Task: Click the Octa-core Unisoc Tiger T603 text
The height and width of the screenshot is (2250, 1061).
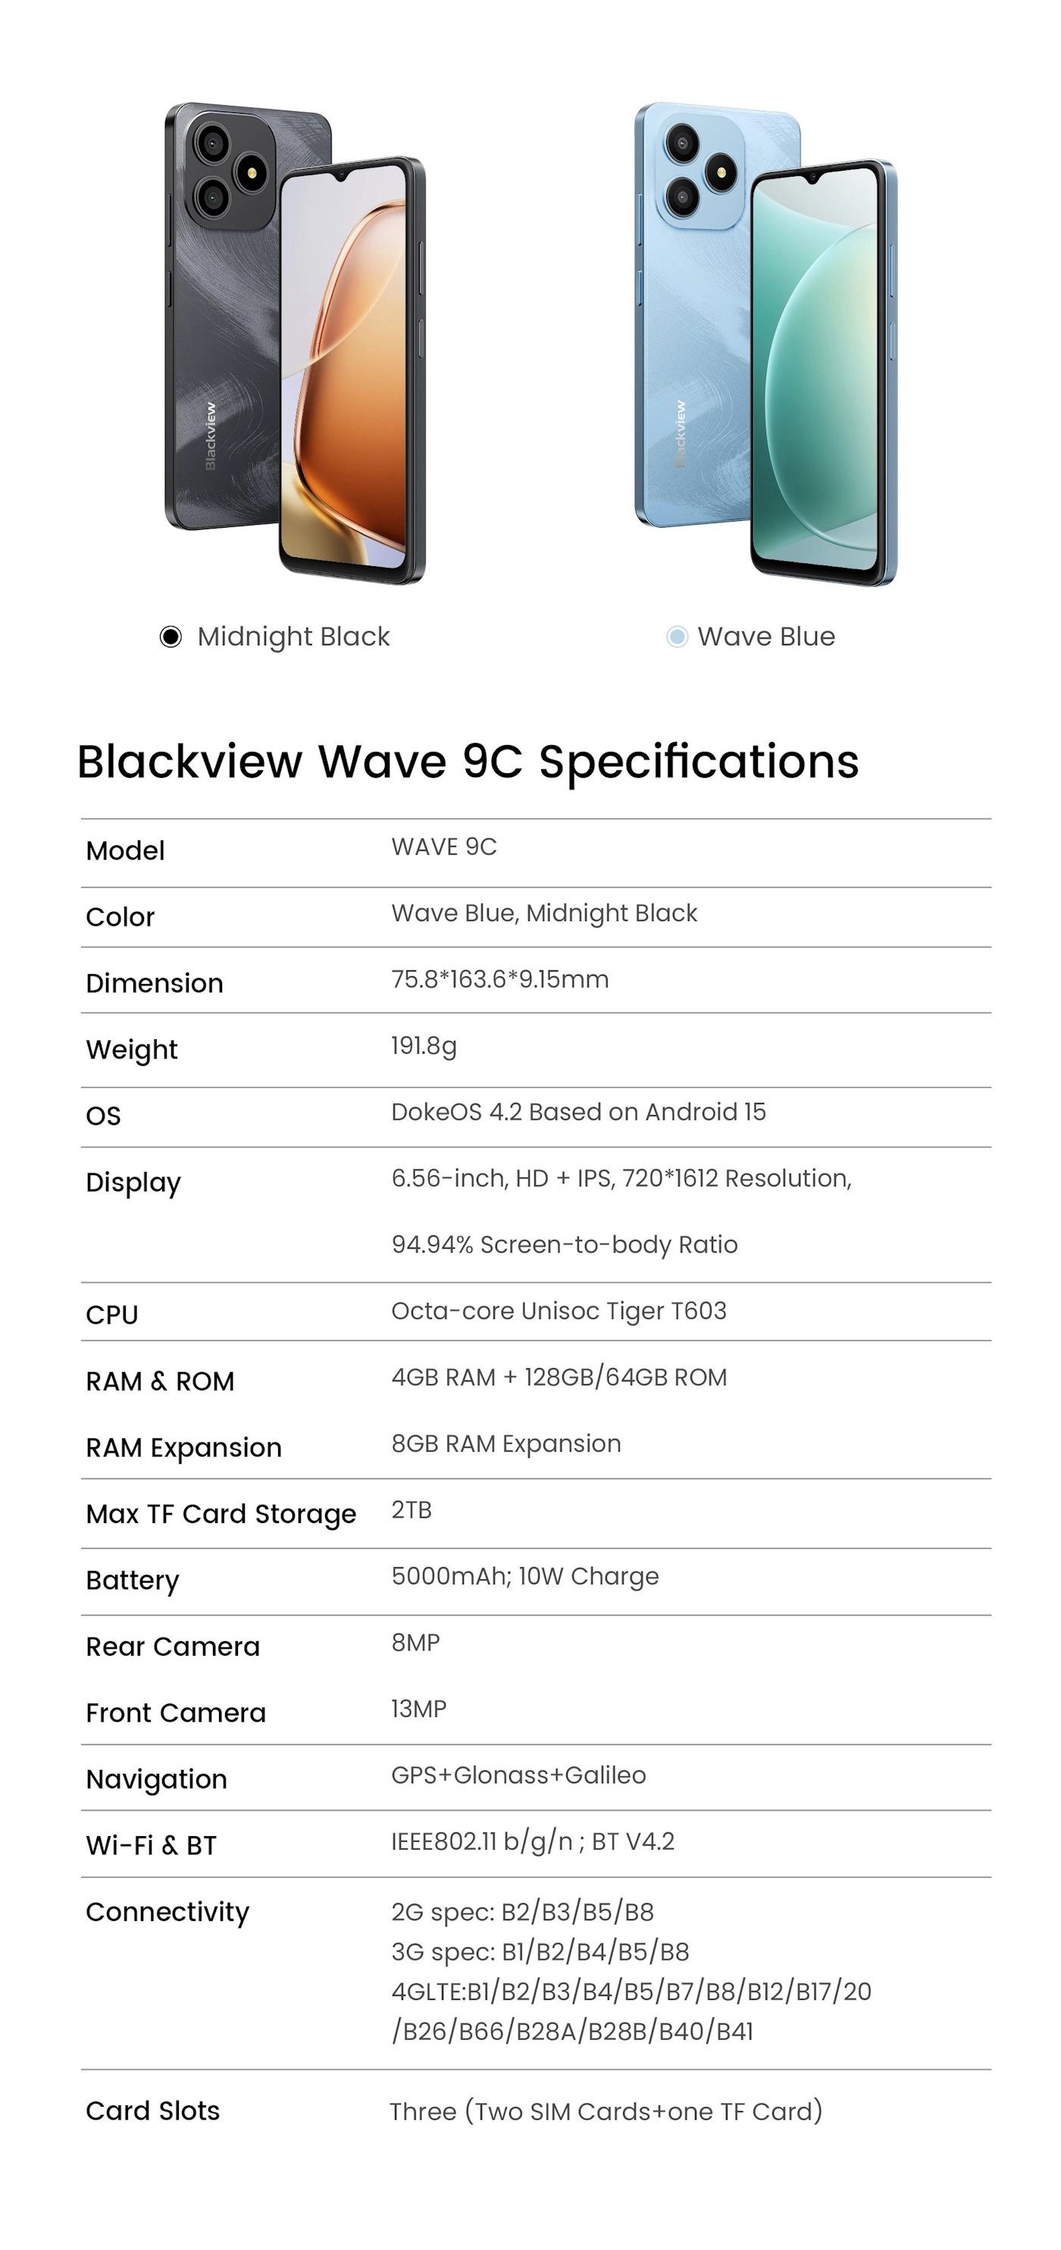Action: [558, 1311]
